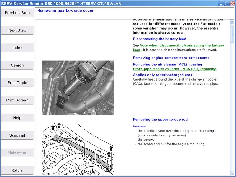This screenshot has width=236, height=177.
Task: Click the greyed-out Main Menu button
Action: [x=17, y=153]
